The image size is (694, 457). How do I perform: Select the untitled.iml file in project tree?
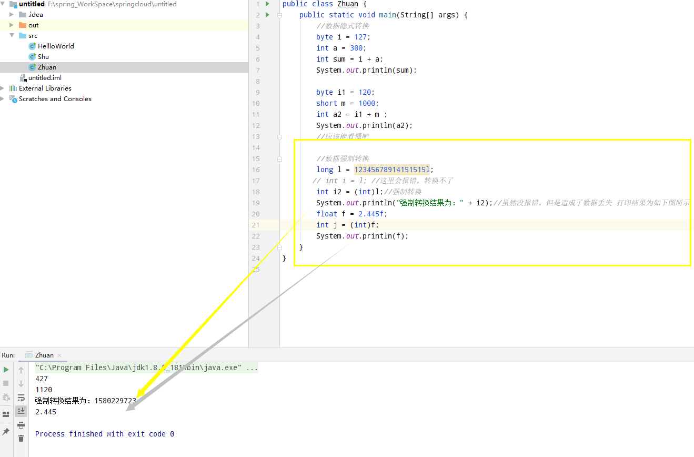pyautogui.click(x=45, y=78)
